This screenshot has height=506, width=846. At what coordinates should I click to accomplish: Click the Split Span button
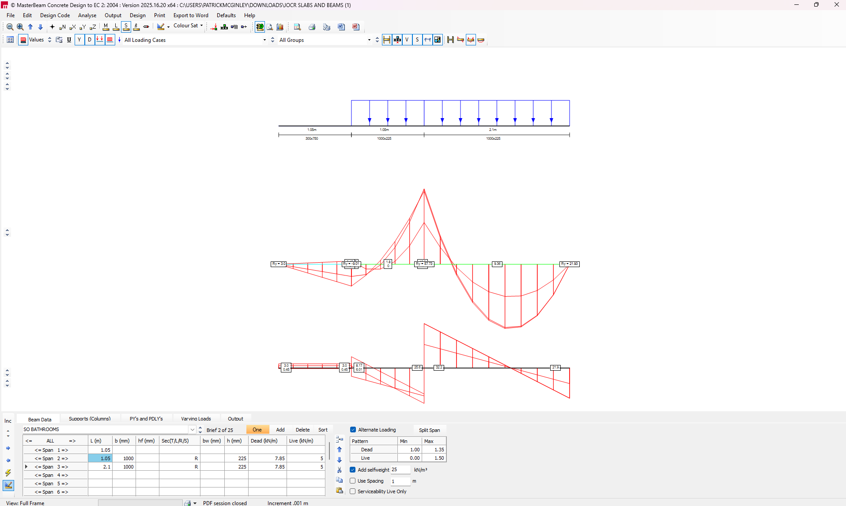(x=429, y=430)
